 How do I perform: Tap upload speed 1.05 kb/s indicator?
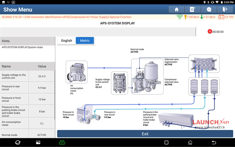point(192,17)
